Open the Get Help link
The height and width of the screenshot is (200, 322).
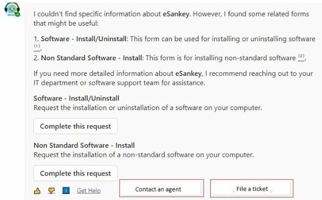click(x=89, y=190)
